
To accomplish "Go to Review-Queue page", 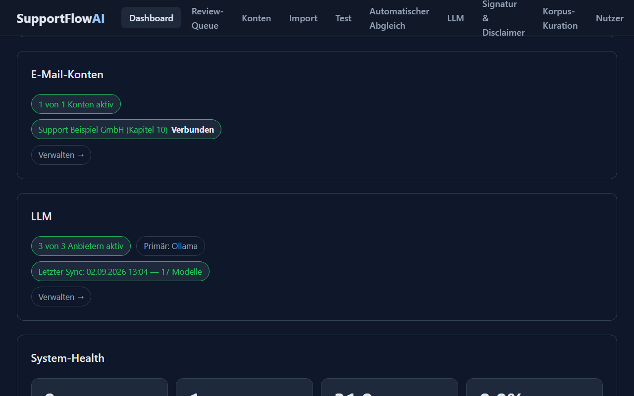I will point(208,18).
